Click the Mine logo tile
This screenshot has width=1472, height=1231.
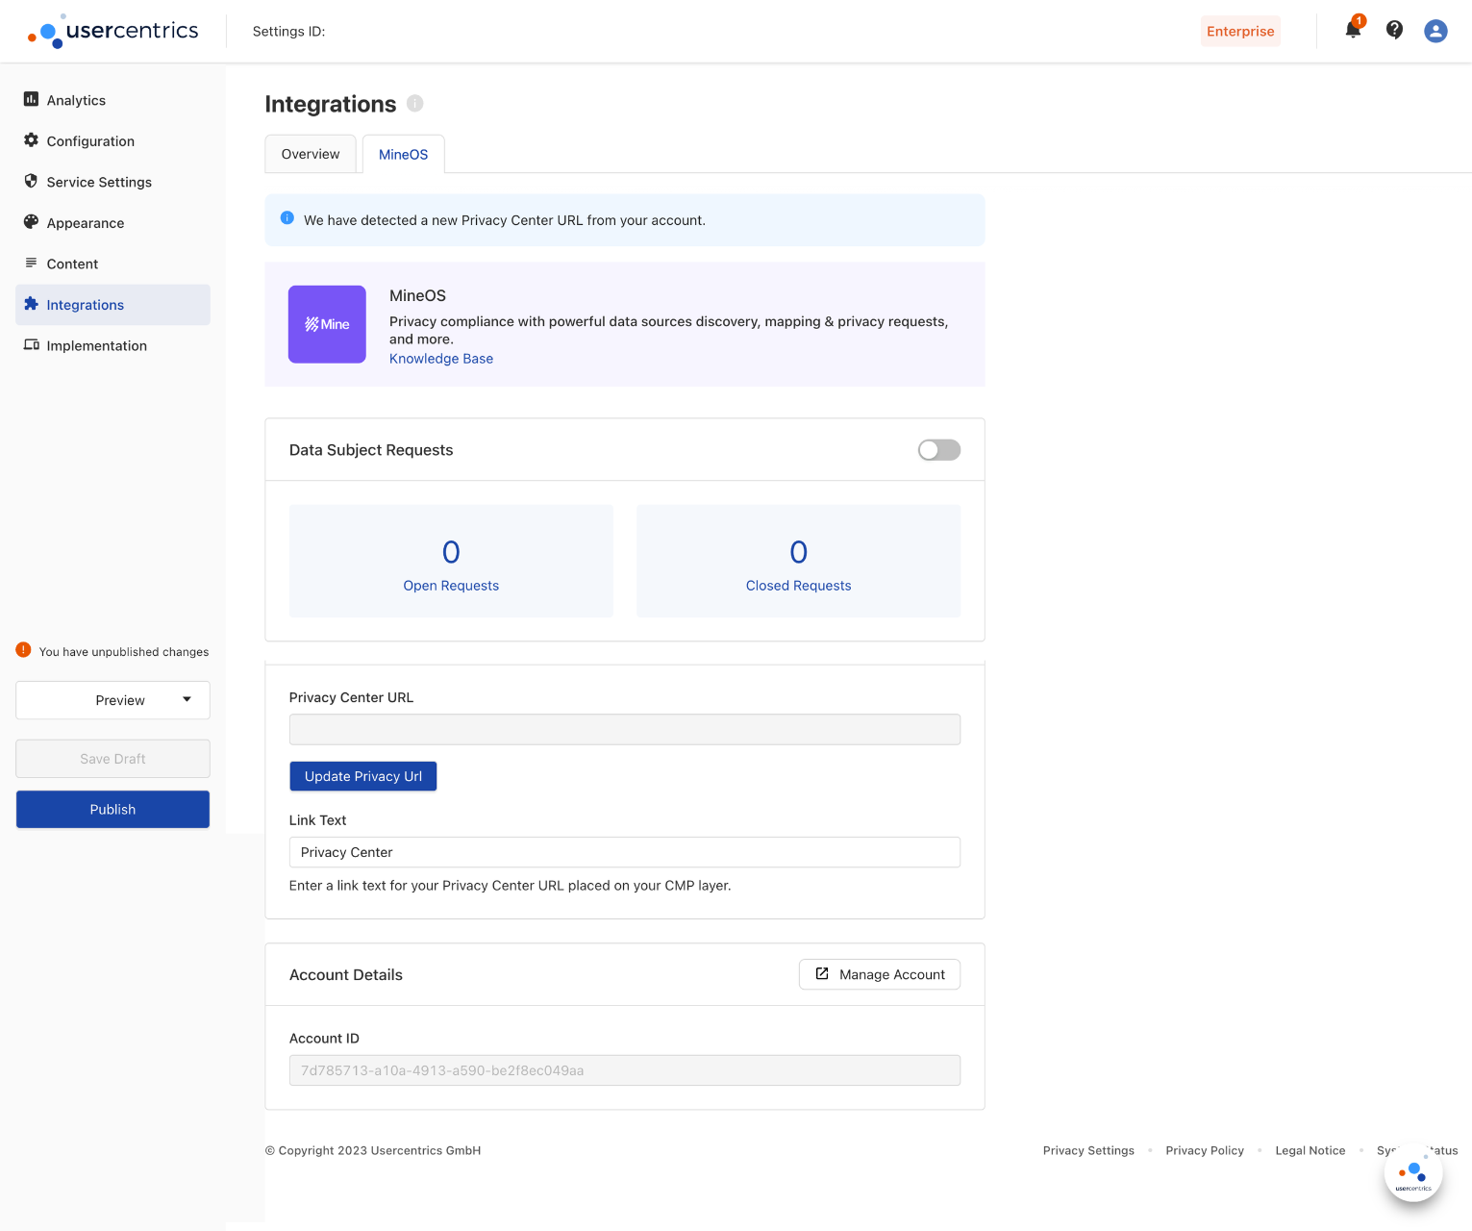[x=327, y=324]
